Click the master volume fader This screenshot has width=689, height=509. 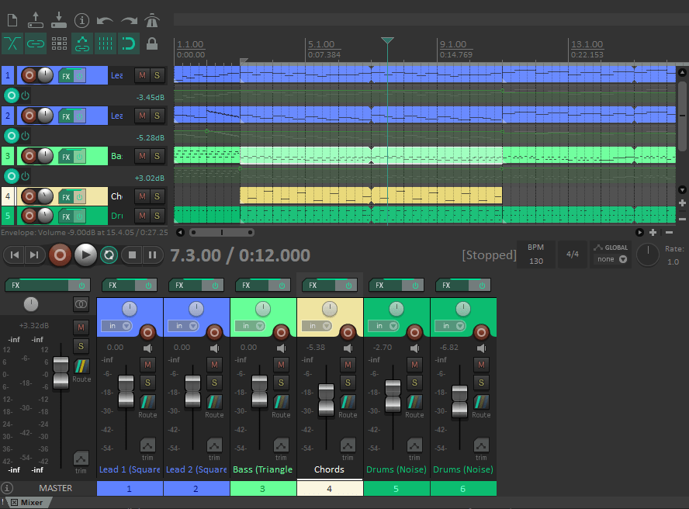pos(61,372)
